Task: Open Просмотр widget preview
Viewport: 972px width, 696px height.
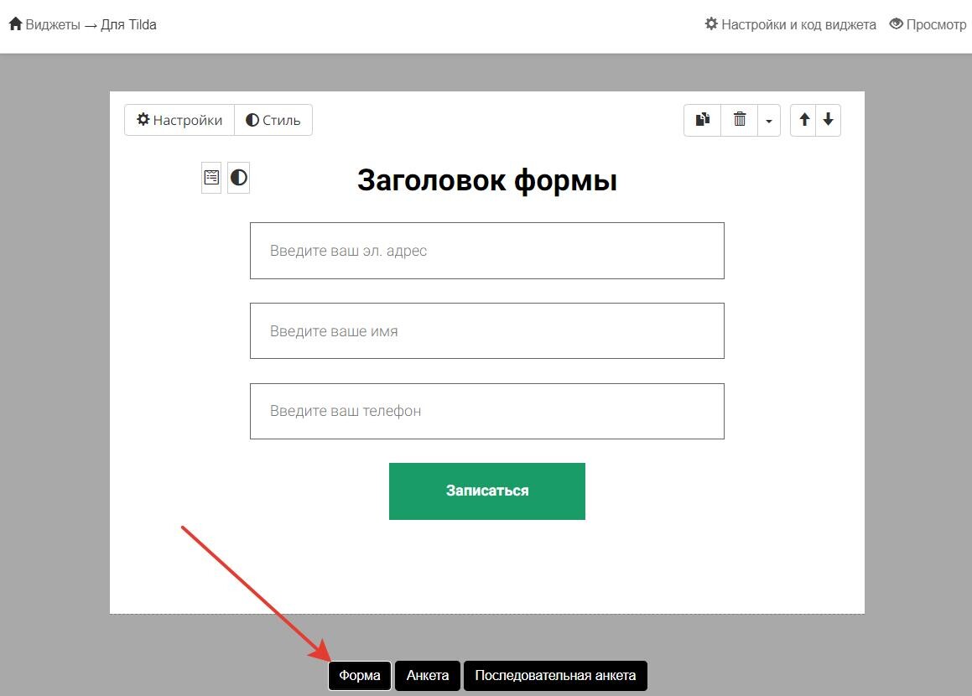Action: (928, 24)
